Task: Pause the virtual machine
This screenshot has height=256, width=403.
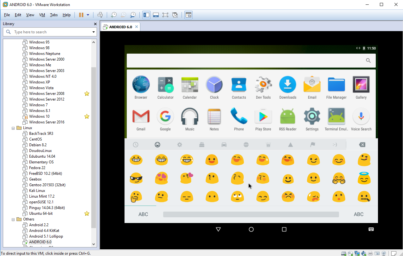Action: pyautogui.click(x=81, y=15)
